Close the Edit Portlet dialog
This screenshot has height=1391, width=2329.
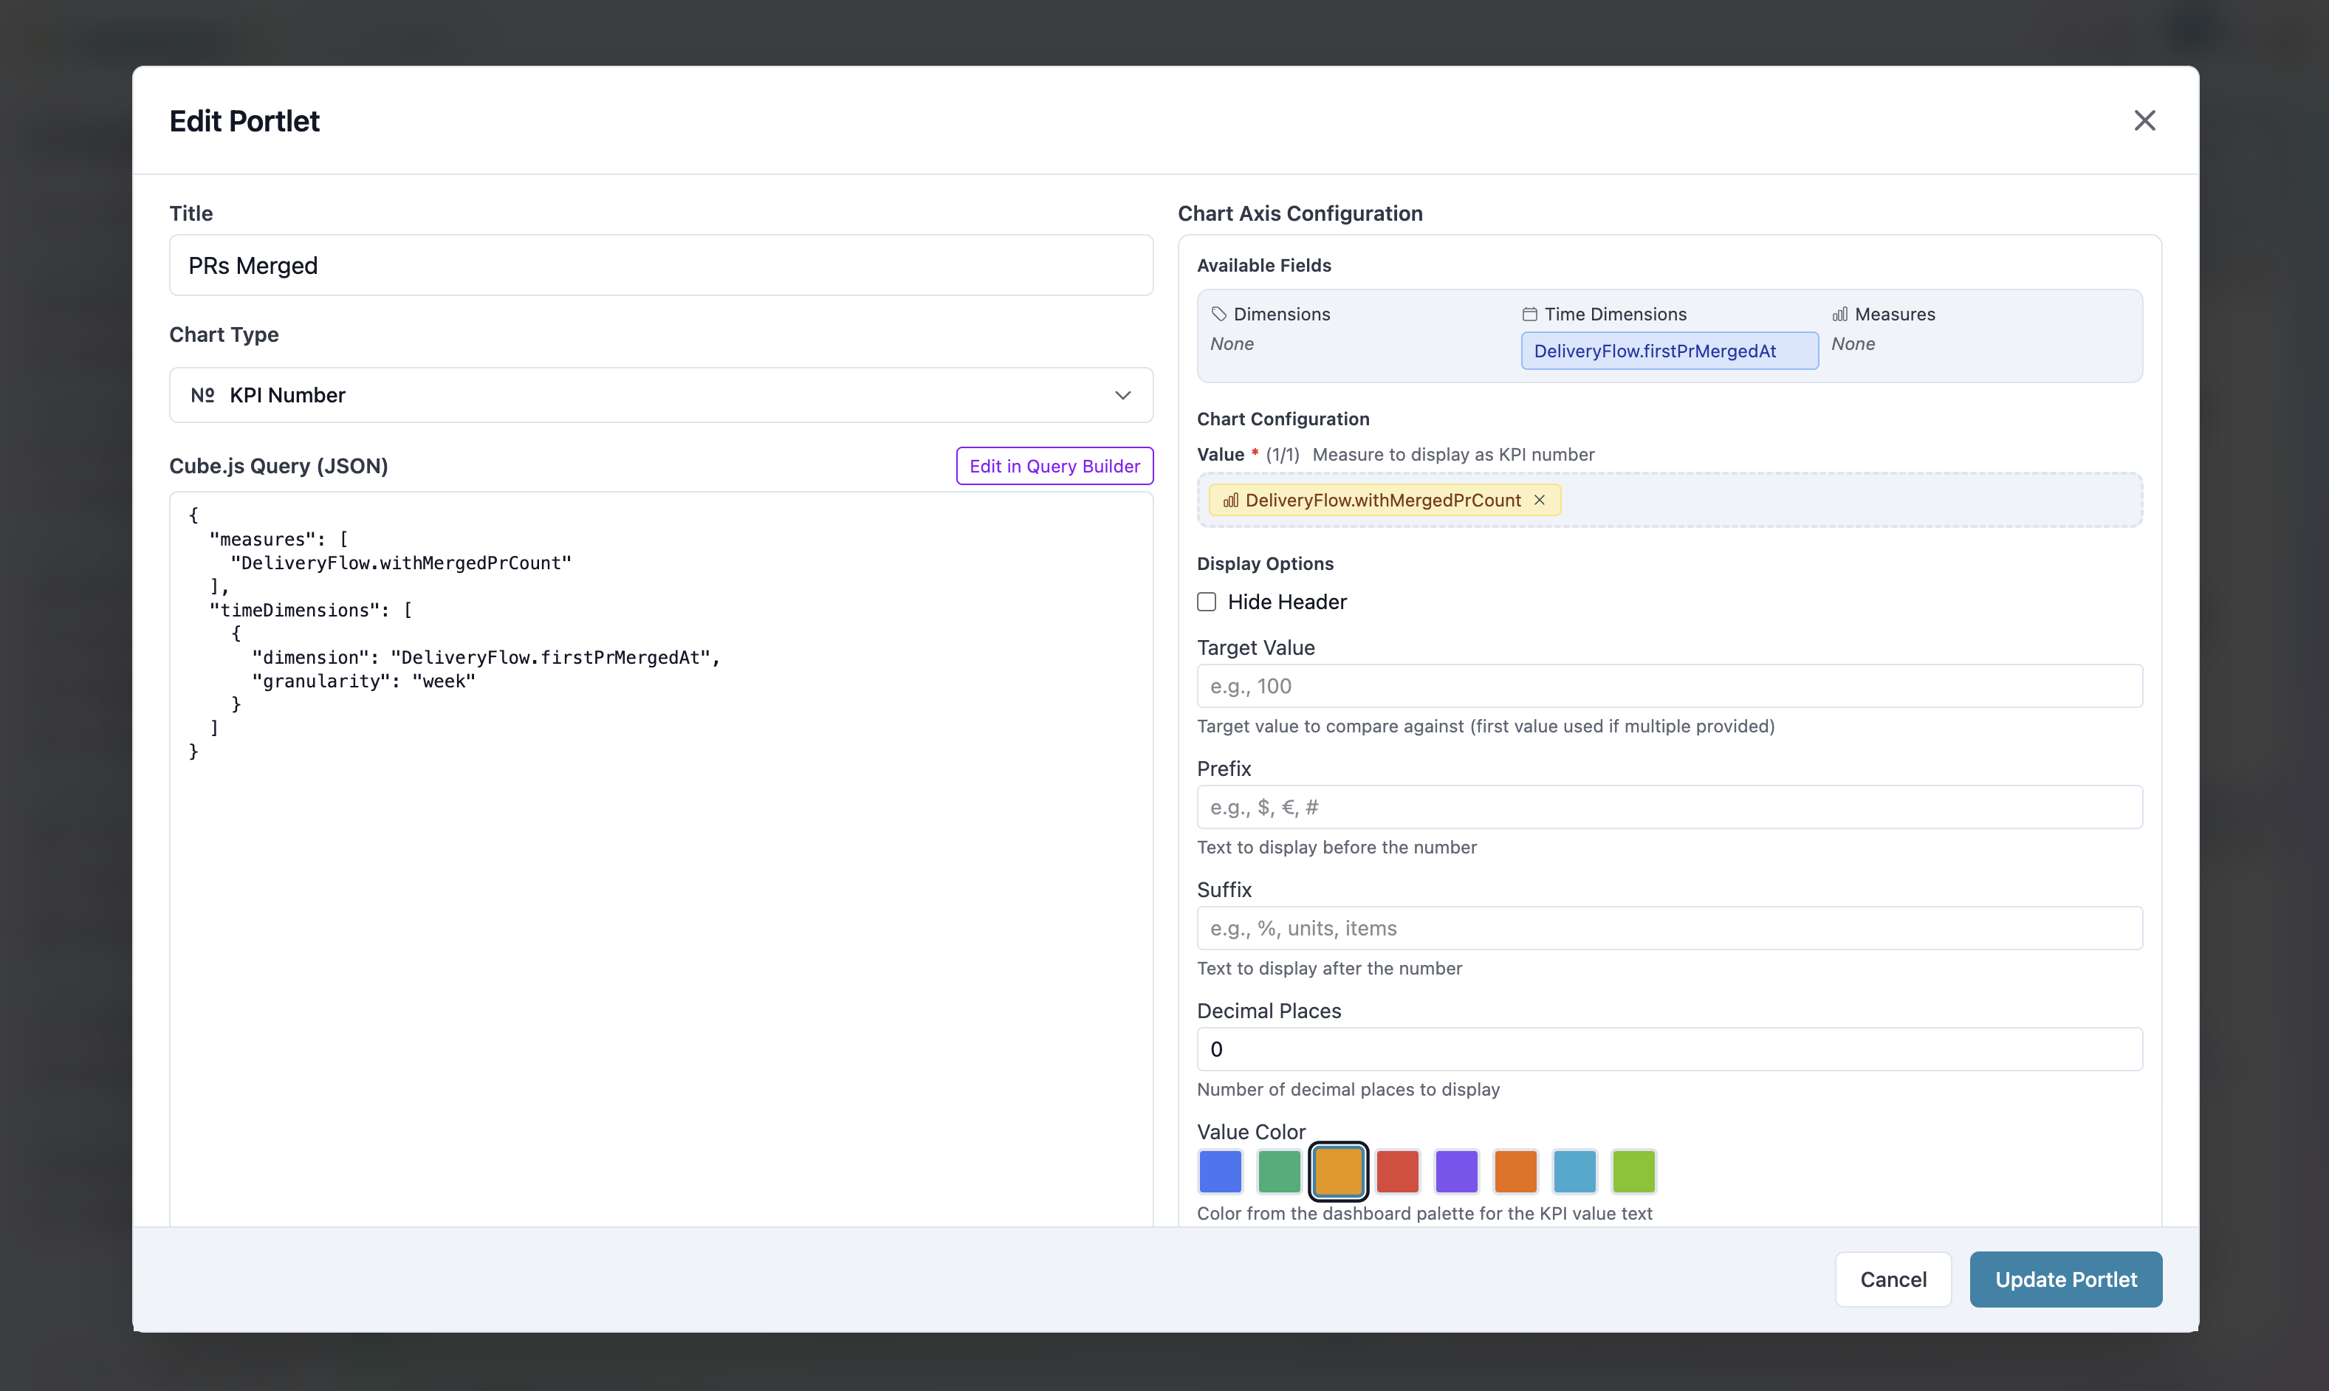pyautogui.click(x=2144, y=121)
